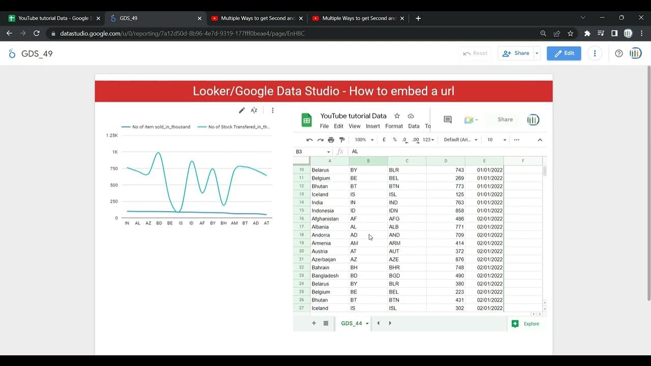Star the YouTube tutorial Data sheet
The height and width of the screenshot is (366, 651).
[397, 116]
